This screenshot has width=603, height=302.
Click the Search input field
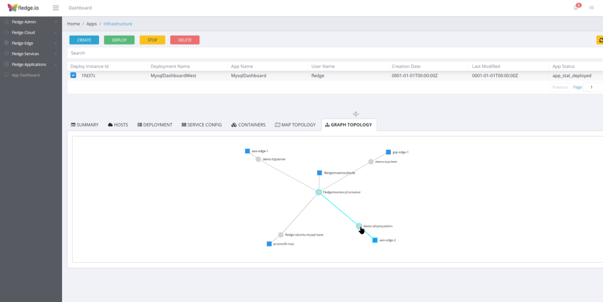(334, 53)
